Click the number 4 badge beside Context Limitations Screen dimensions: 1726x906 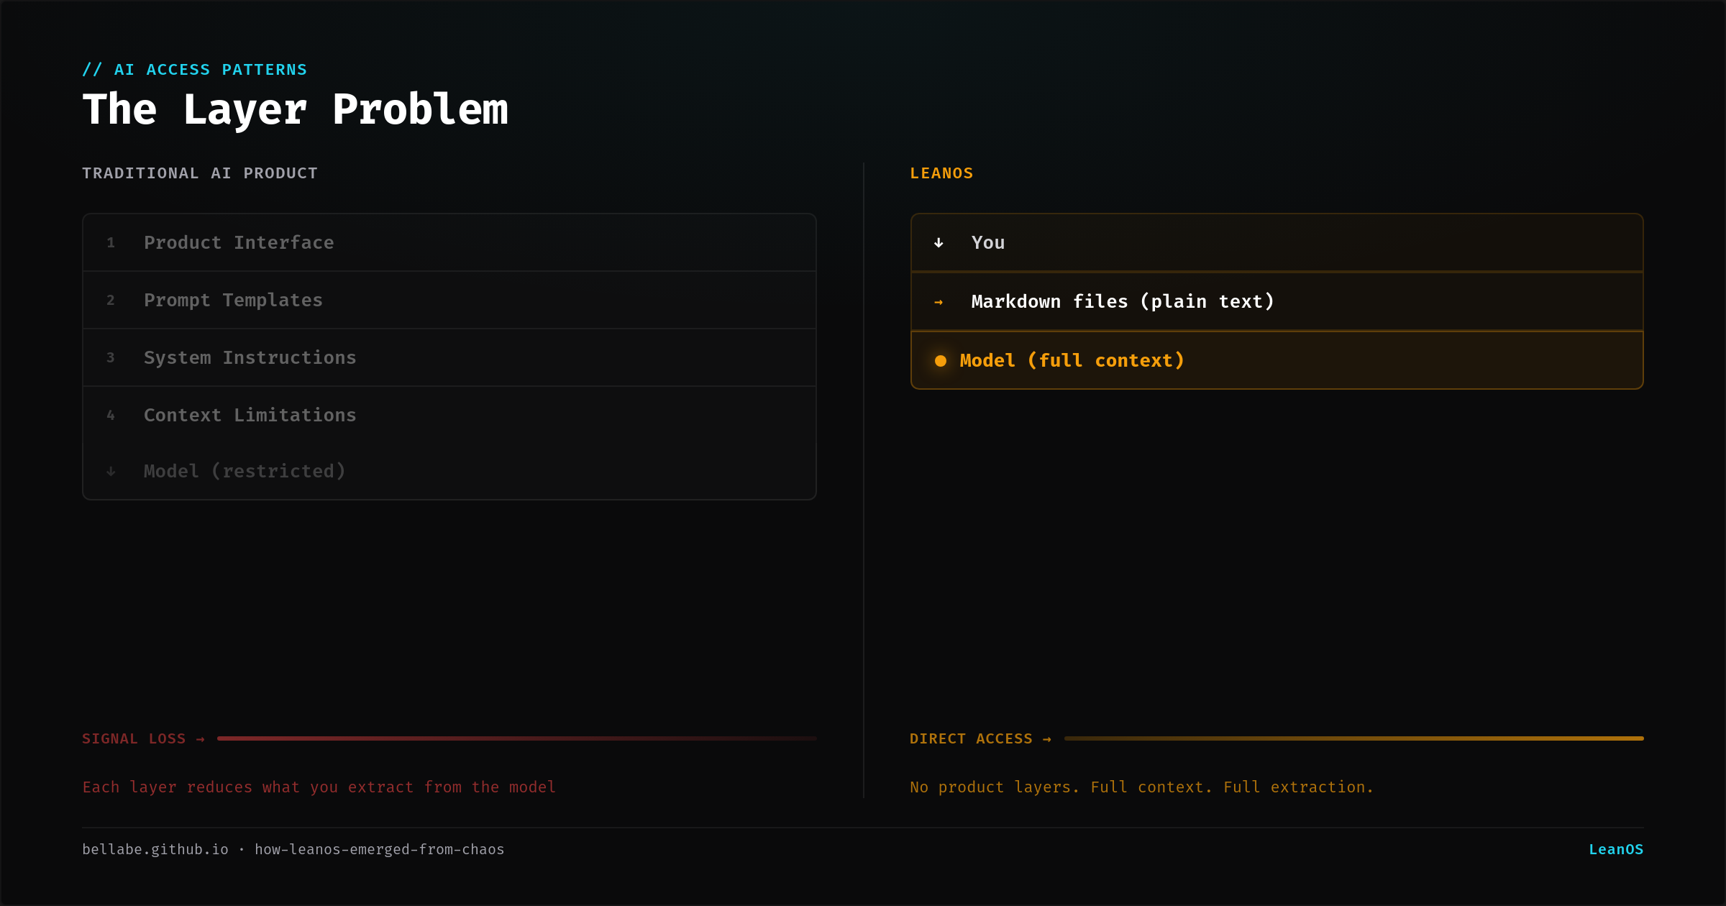[111, 416]
